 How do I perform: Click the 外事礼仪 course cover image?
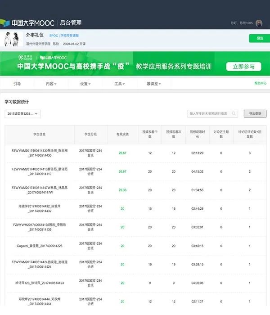(13, 39)
